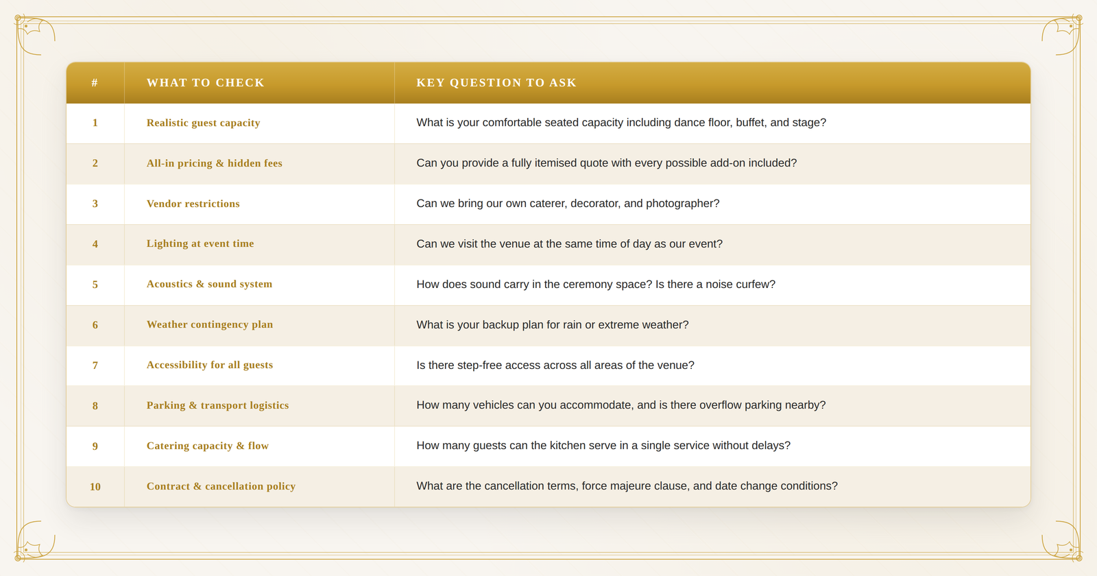Click 'Lighting at event time' label
This screenshot has width=1097, height=576.
[x=200, y=243]
